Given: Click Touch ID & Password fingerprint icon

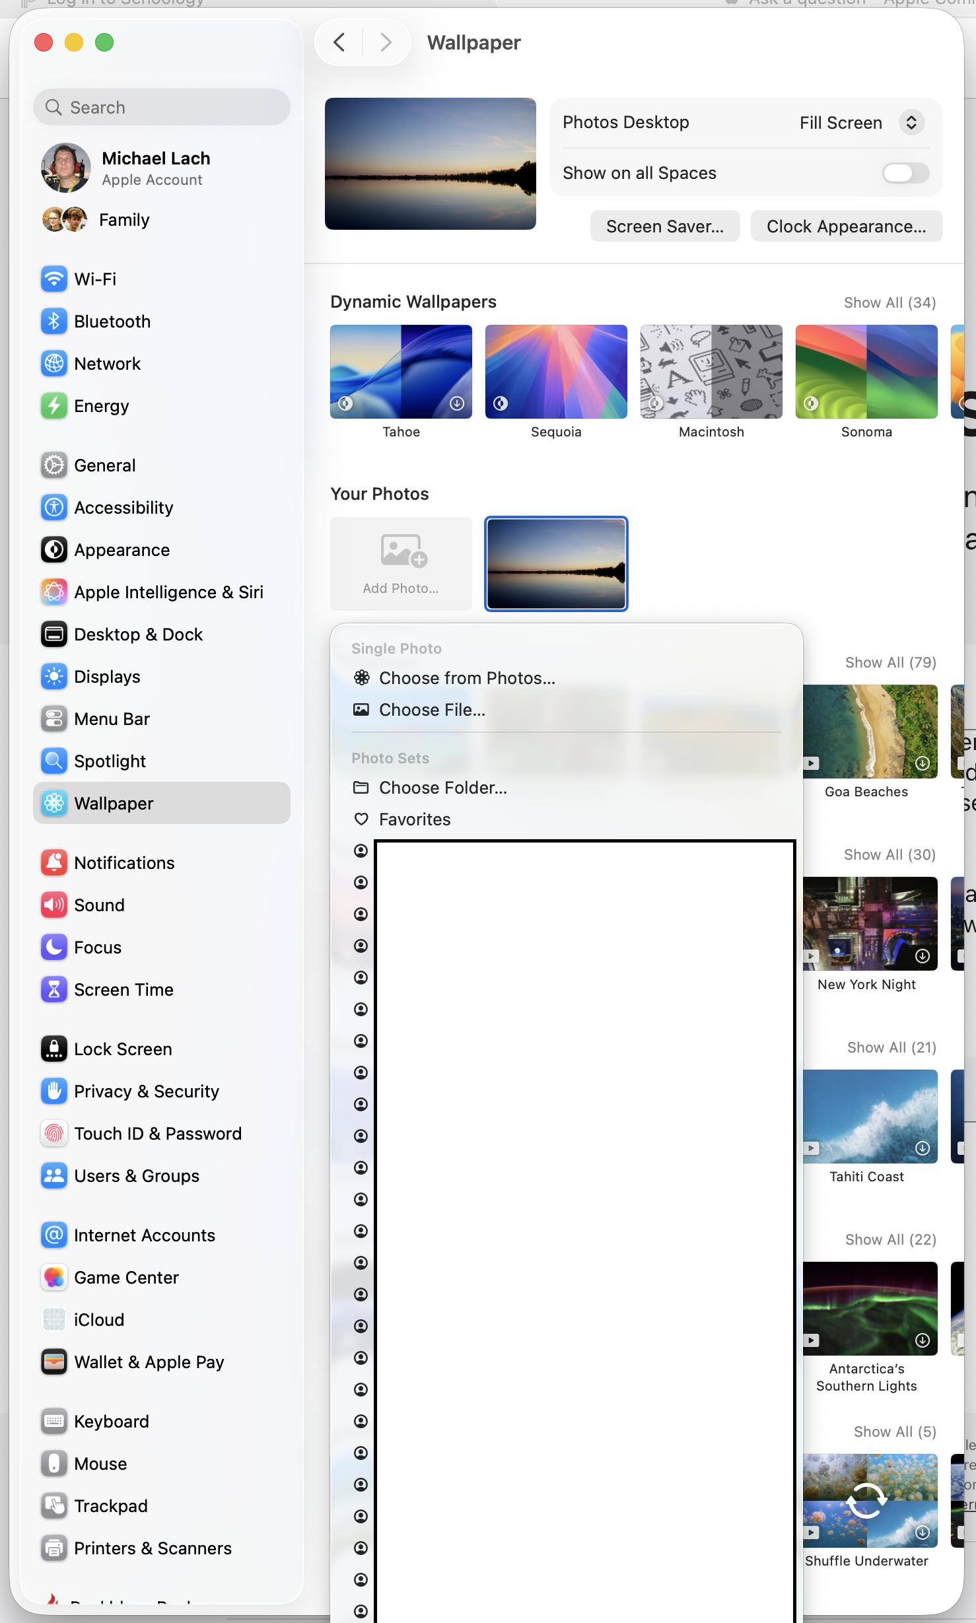Looking at the screenshot, I should point(54,1134).
